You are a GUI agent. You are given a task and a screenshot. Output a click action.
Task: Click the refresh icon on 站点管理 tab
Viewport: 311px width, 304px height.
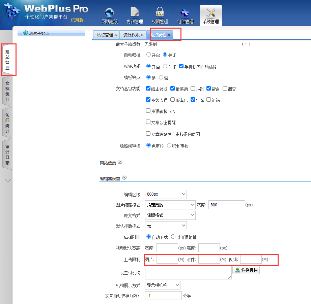tap(116, 35)
